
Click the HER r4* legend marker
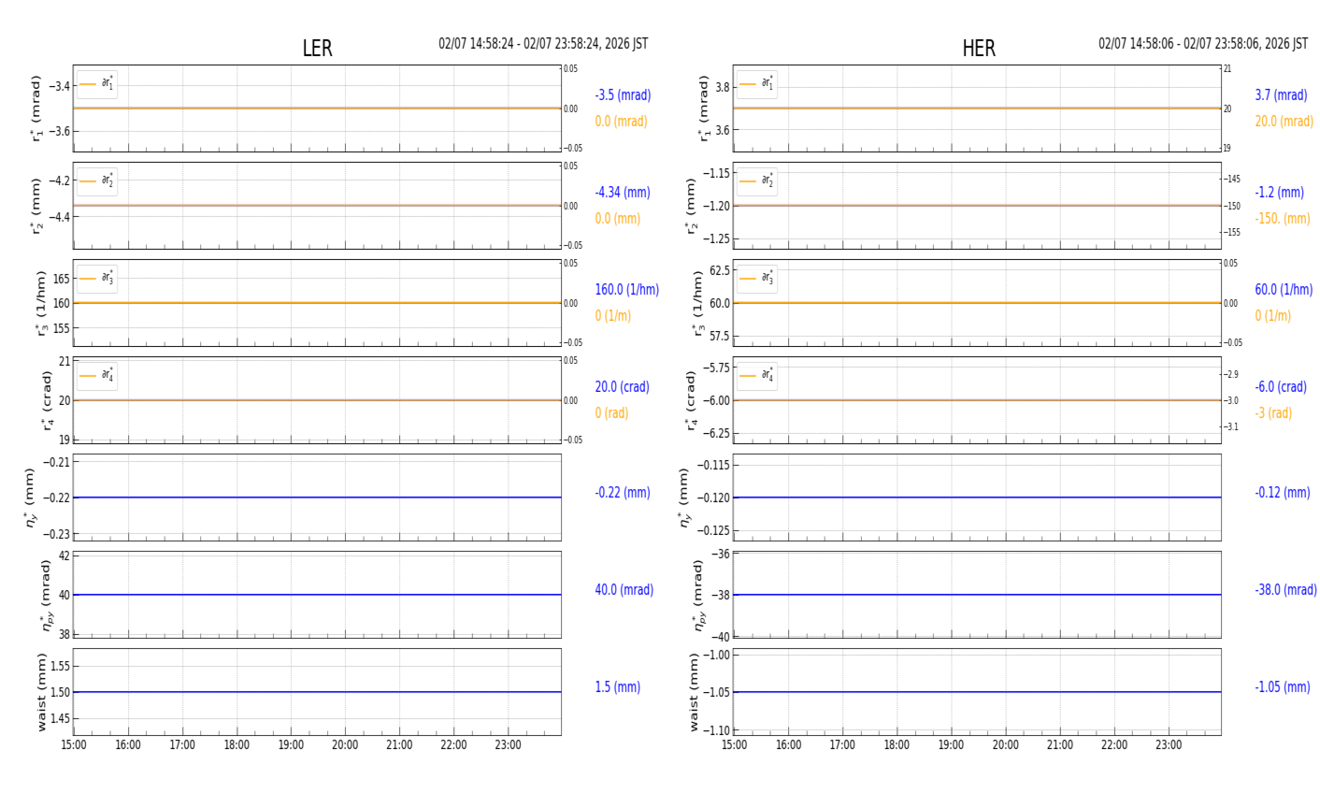click(748, 376)
